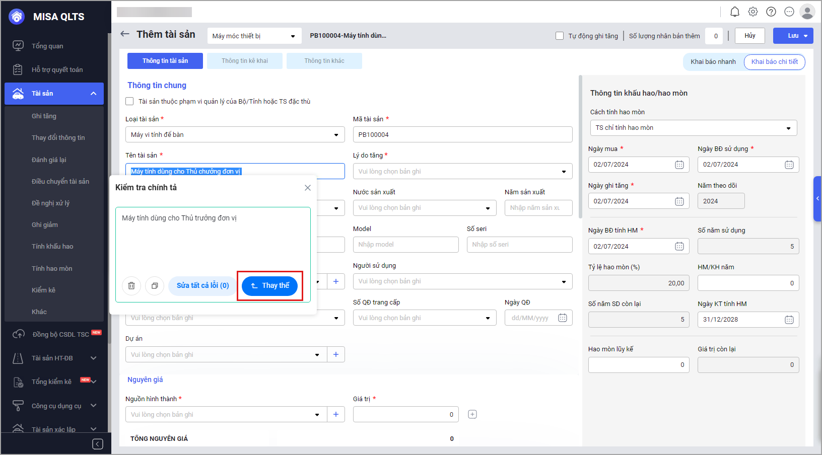Enable the Tự động ghi tăng checkbox
Viewport: 822px width, 455px height.
pos(560,36)
